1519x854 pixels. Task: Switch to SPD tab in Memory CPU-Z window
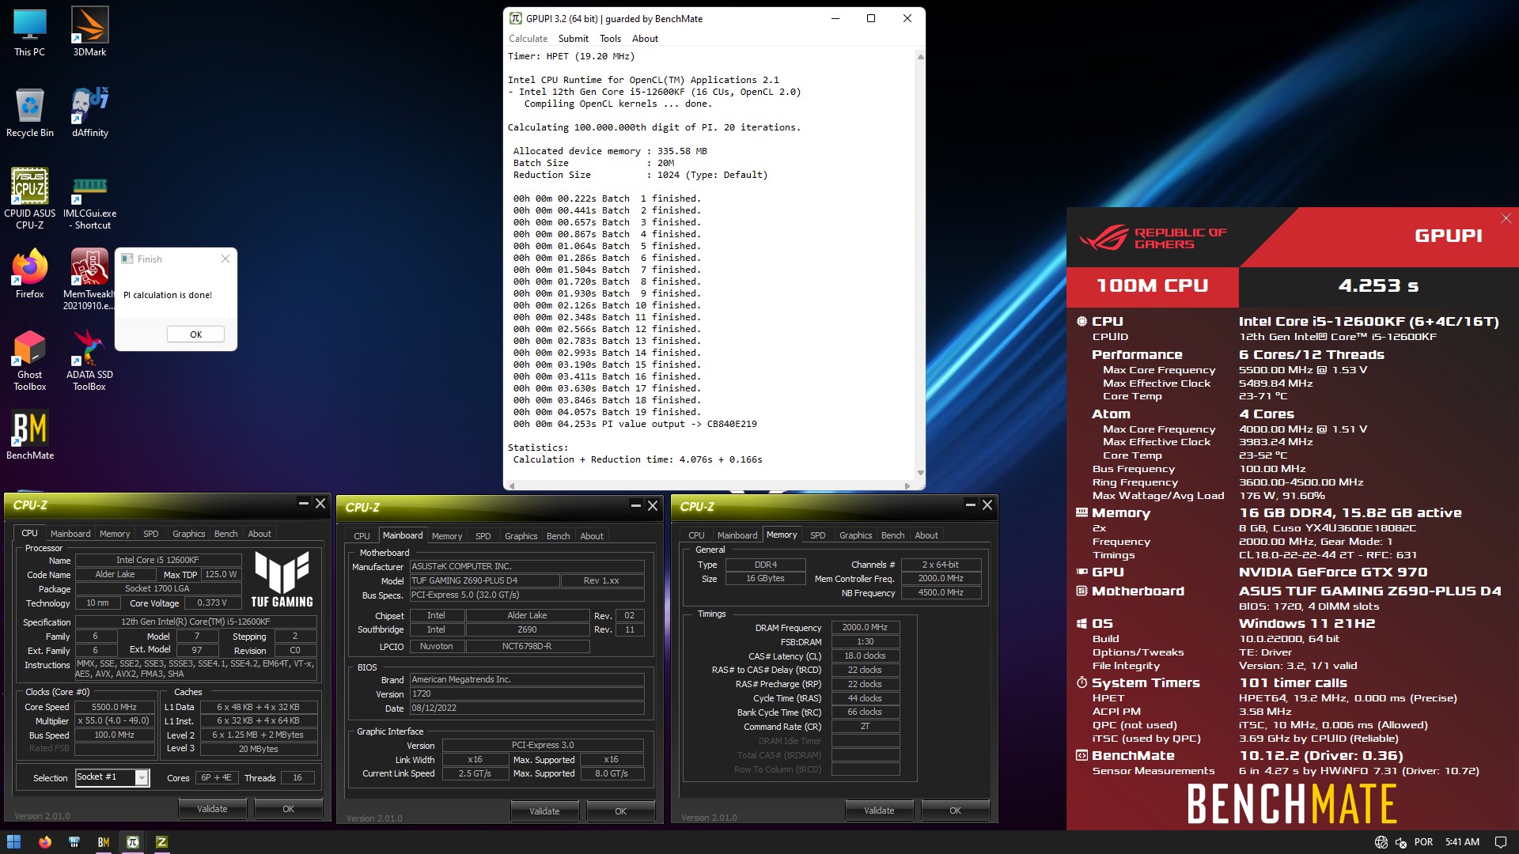point(817,535)
